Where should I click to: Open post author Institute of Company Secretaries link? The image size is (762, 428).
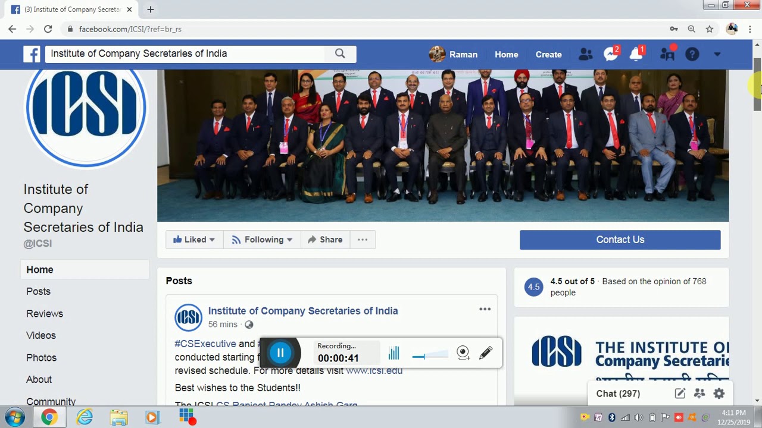[x=303, y=310]
